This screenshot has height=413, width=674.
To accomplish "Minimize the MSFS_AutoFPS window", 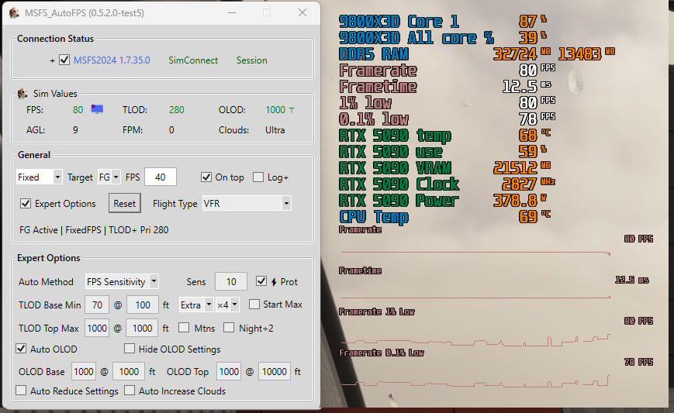I will [x=232, y=13].
